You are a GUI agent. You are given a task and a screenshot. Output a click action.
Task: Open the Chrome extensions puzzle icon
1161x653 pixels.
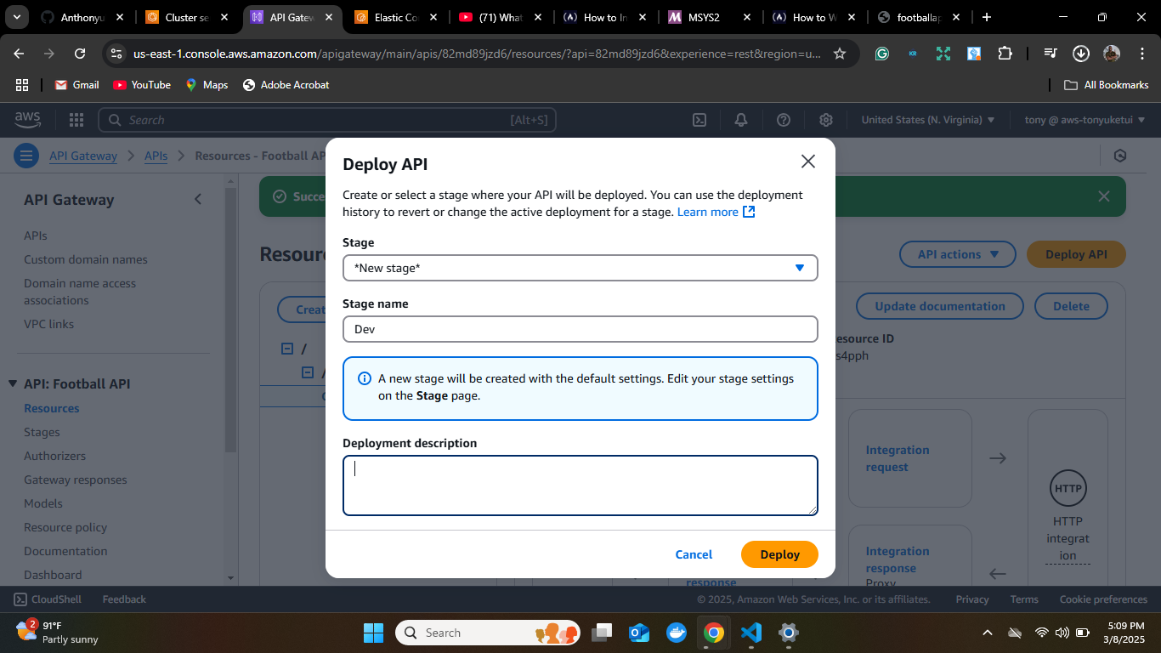pos(1005,54)
